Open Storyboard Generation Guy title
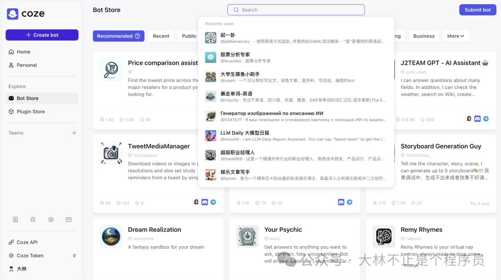501x280 pixels. click(441, 146)
